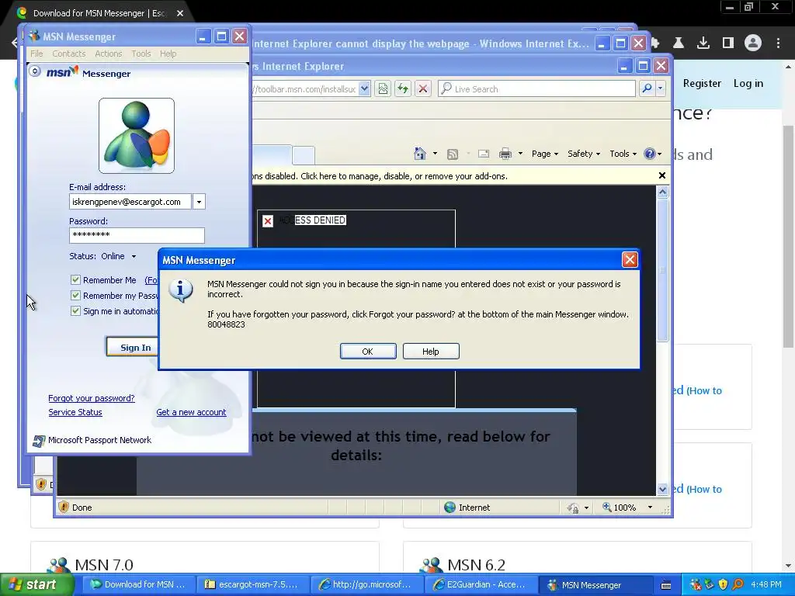Screen dimensions: 795x596
Task: Click the magnifier icon in the system tray
Action: point(738,584)
